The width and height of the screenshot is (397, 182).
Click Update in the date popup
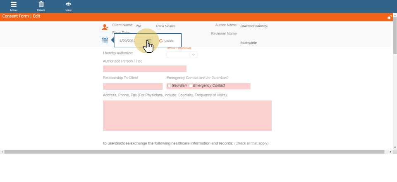166,41
